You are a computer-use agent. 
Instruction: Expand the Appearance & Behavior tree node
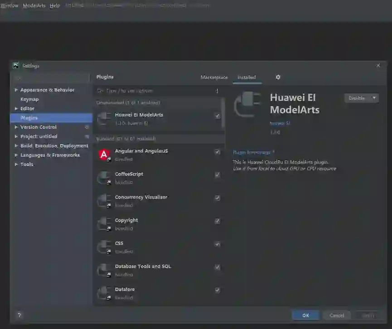(17, 90)
